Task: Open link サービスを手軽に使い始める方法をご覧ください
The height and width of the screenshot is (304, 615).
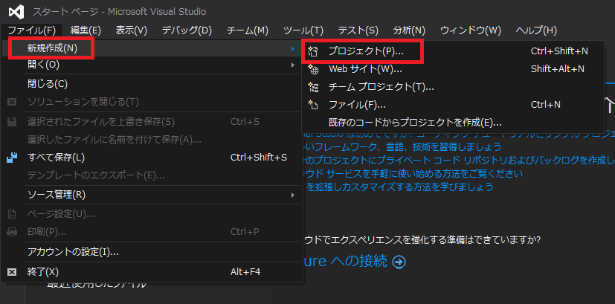Action: click(413, 173)
